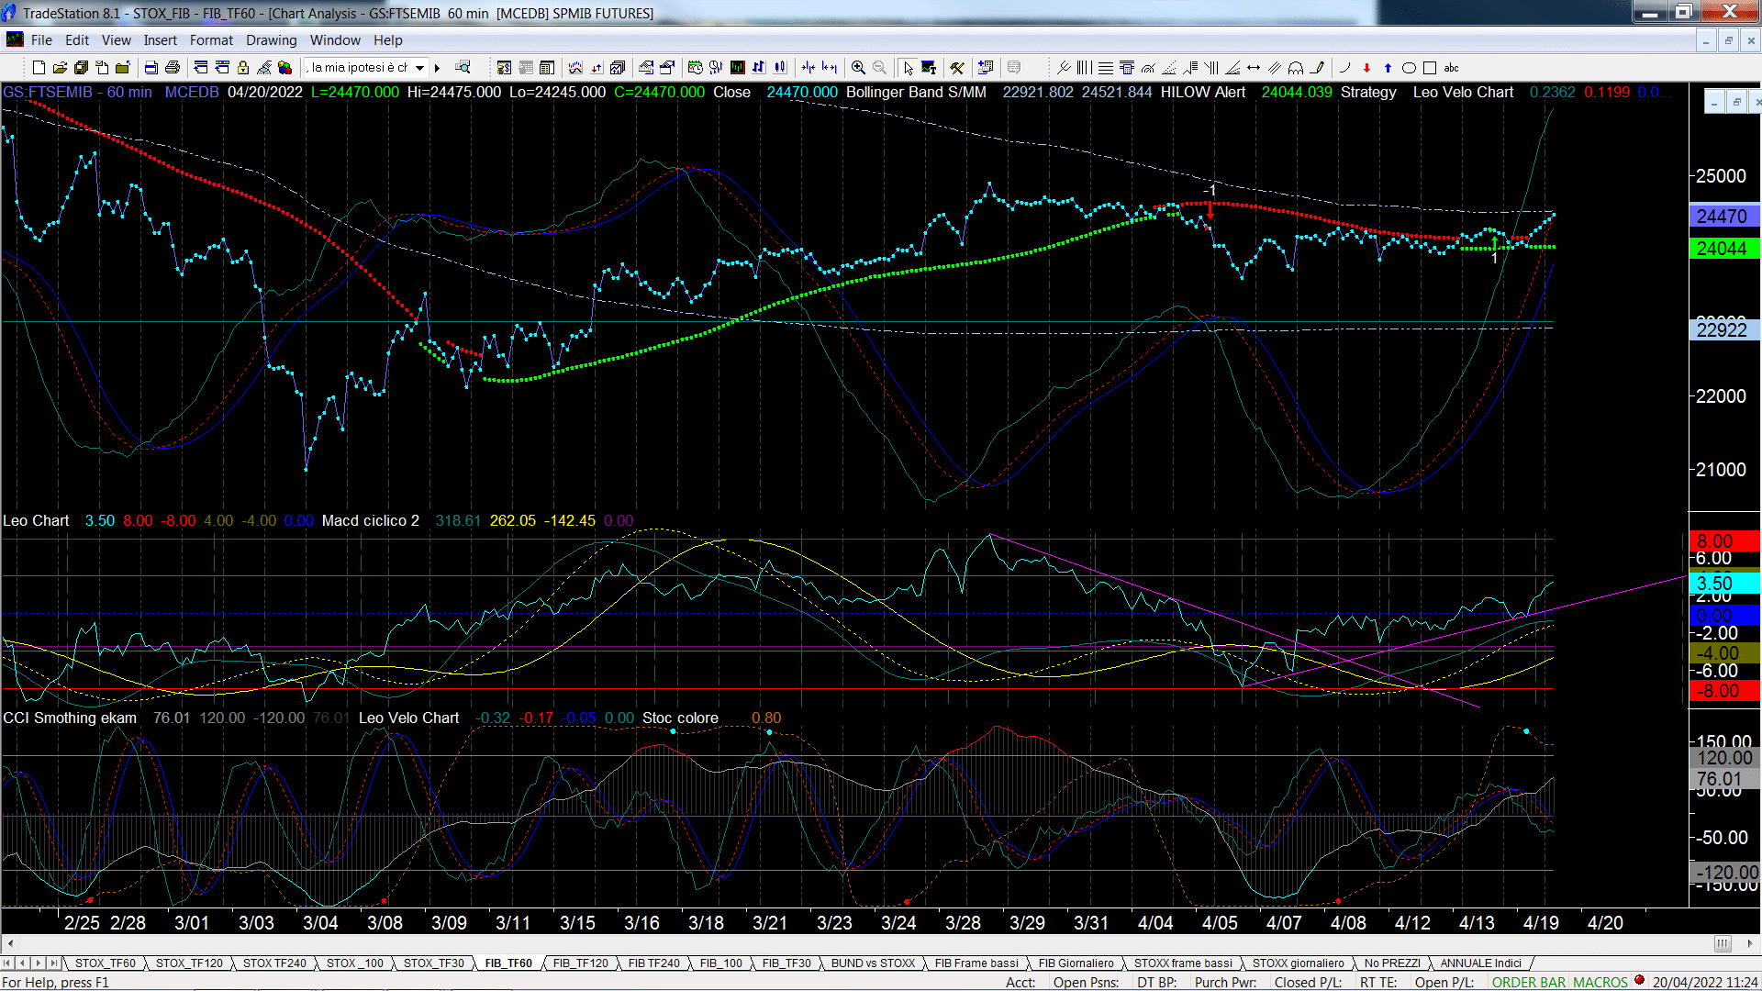Select the ellipse drawing tool

pyautogui.click(x=1409, y=68)
